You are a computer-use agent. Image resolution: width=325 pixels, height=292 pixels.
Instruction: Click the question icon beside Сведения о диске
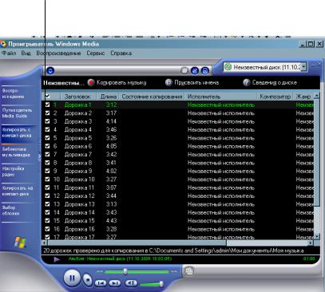tap(247, 82)
